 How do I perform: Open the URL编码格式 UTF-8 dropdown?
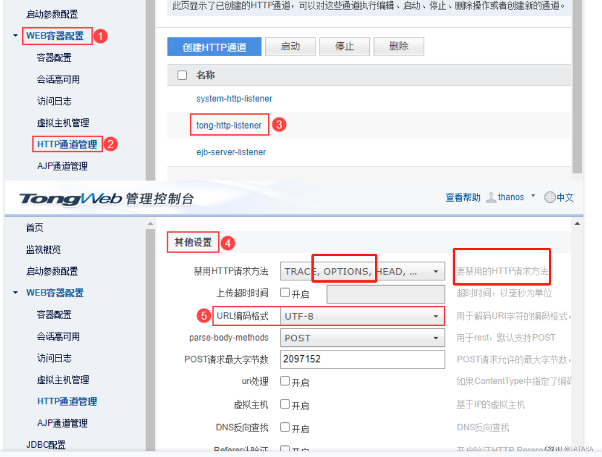pos(362,316)
